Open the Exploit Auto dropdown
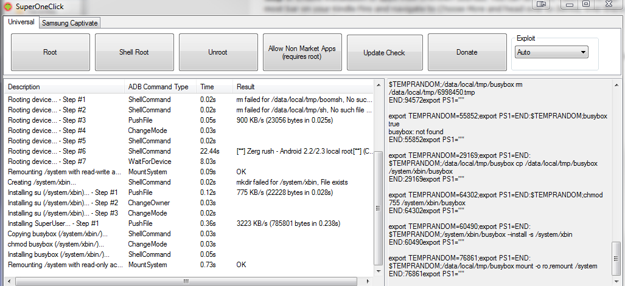Screen dimensions: 625x286 point(551,52)
